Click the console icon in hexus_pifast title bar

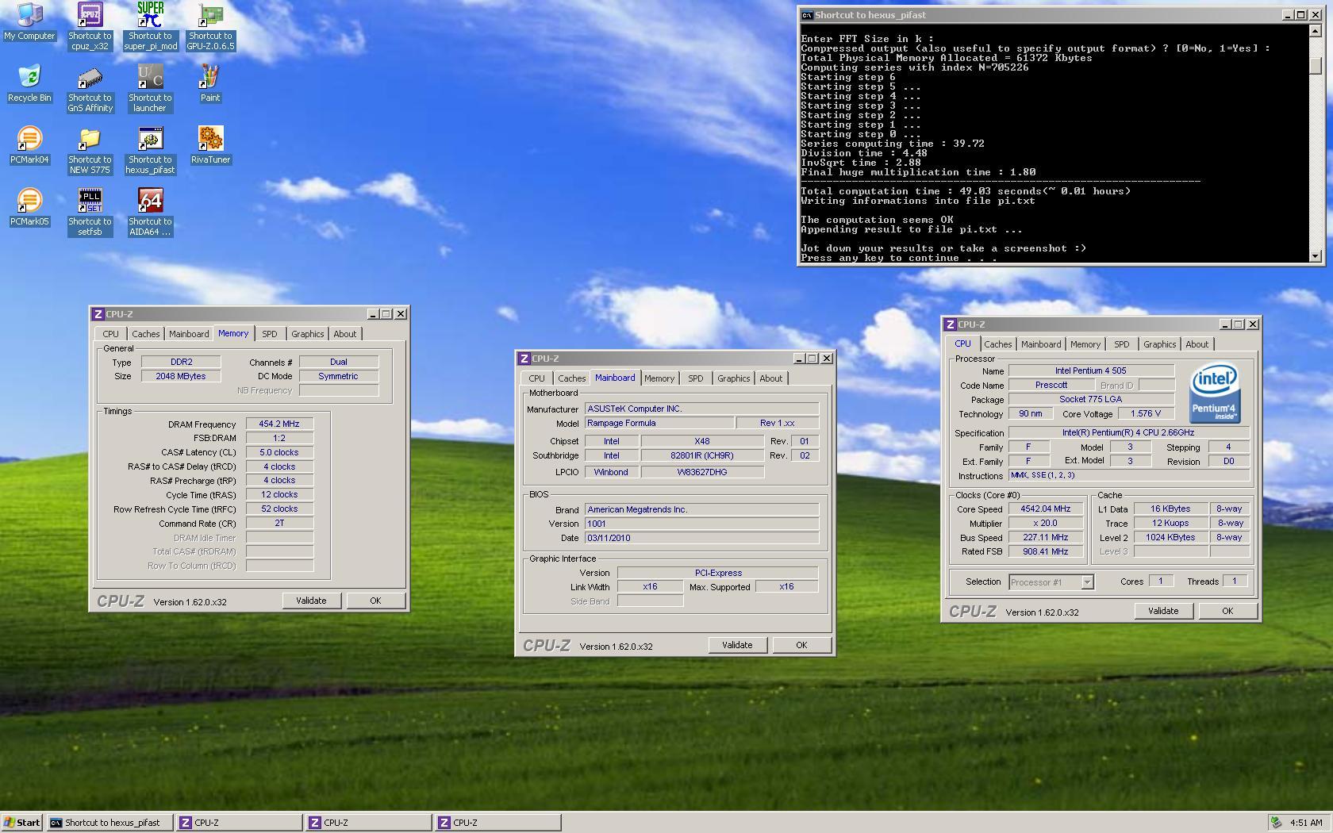tap(806, 15)
